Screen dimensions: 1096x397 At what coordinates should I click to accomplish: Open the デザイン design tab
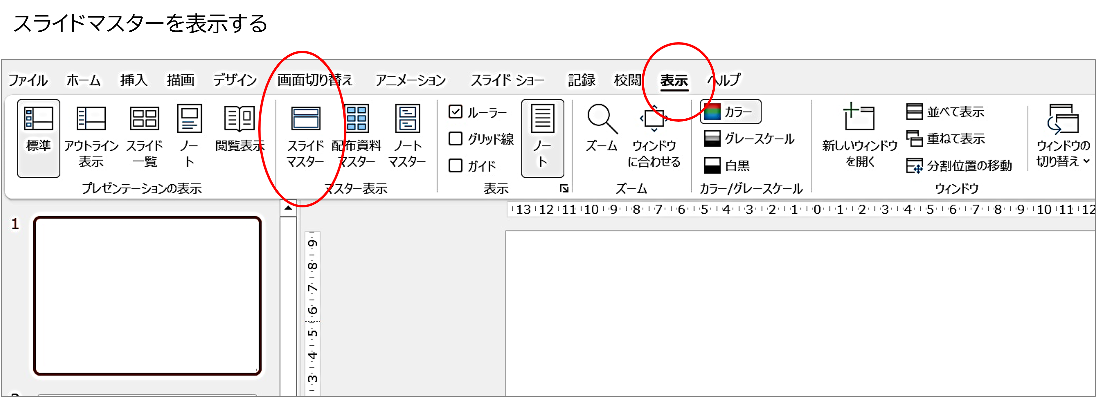(235, 80)
